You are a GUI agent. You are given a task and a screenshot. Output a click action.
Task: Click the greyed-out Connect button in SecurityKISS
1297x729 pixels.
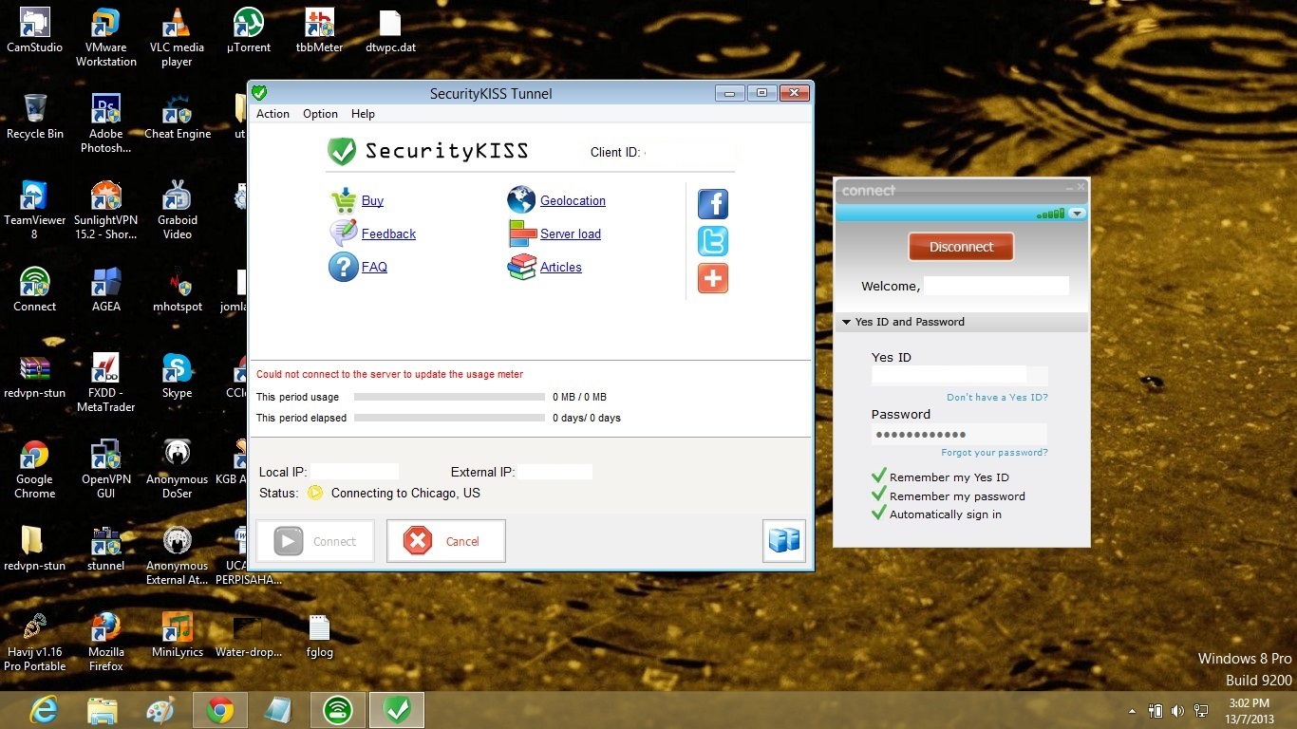pyautogui.click(x=315, y=541)
